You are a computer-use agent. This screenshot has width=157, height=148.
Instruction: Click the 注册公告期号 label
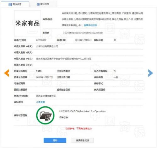tap(63, 71)
